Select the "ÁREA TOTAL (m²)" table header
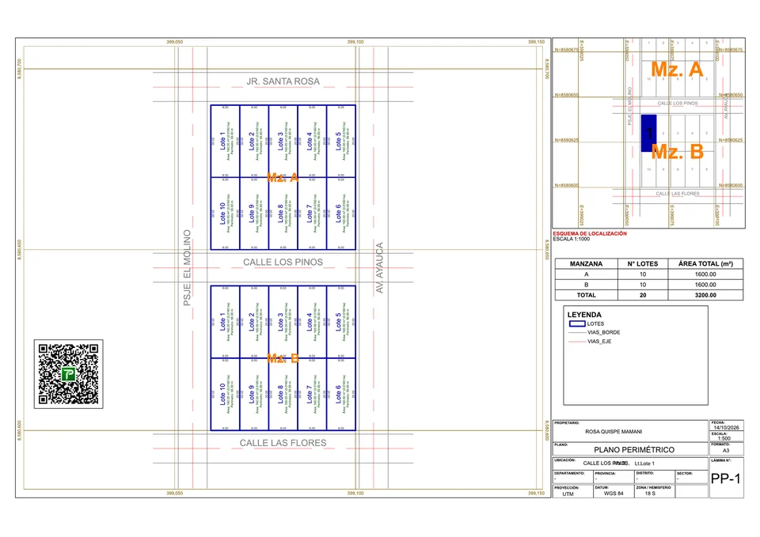 705,264
